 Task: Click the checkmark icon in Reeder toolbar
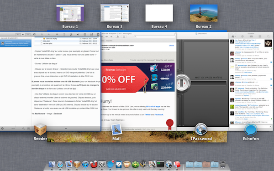(x=78, y=34)
